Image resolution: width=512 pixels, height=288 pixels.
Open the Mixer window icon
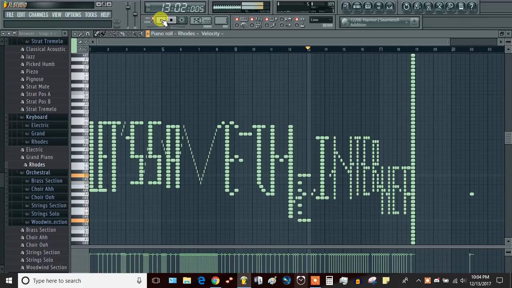(389, 7)
